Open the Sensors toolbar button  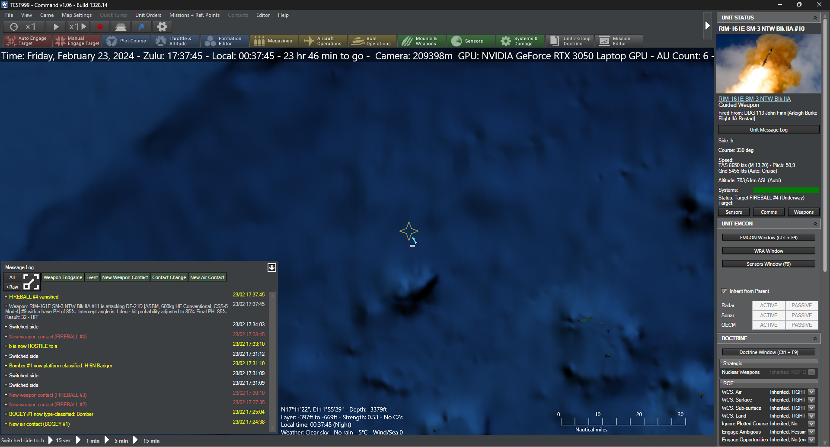click(469, 41)
